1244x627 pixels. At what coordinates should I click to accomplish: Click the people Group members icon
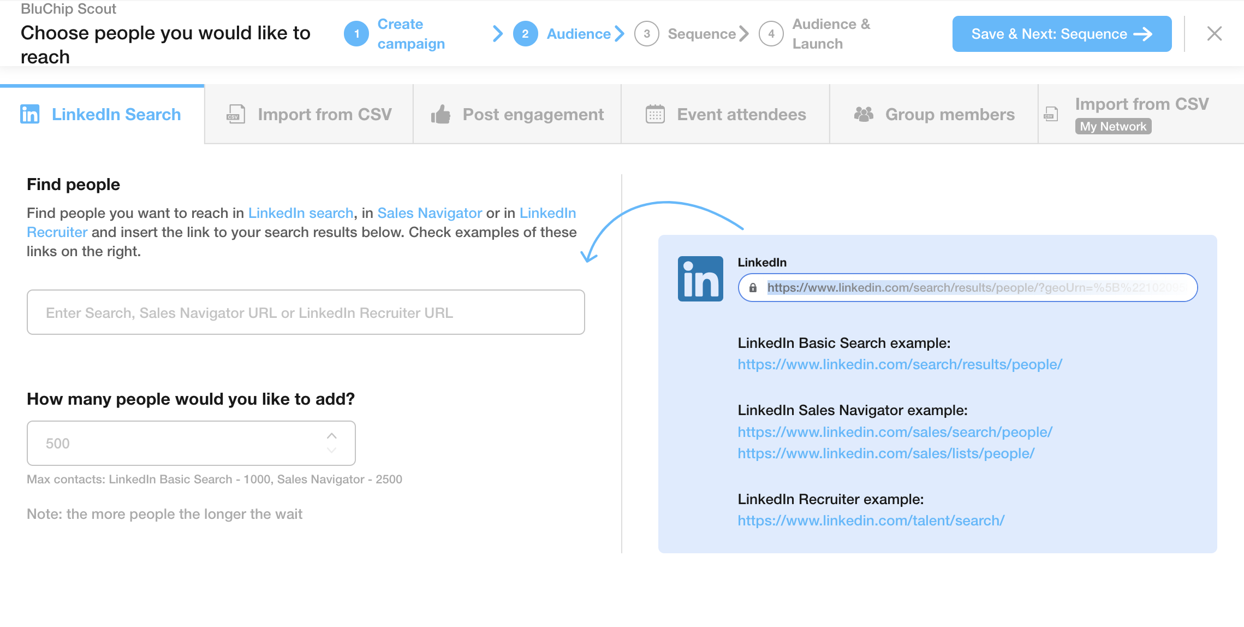(864, 114)
